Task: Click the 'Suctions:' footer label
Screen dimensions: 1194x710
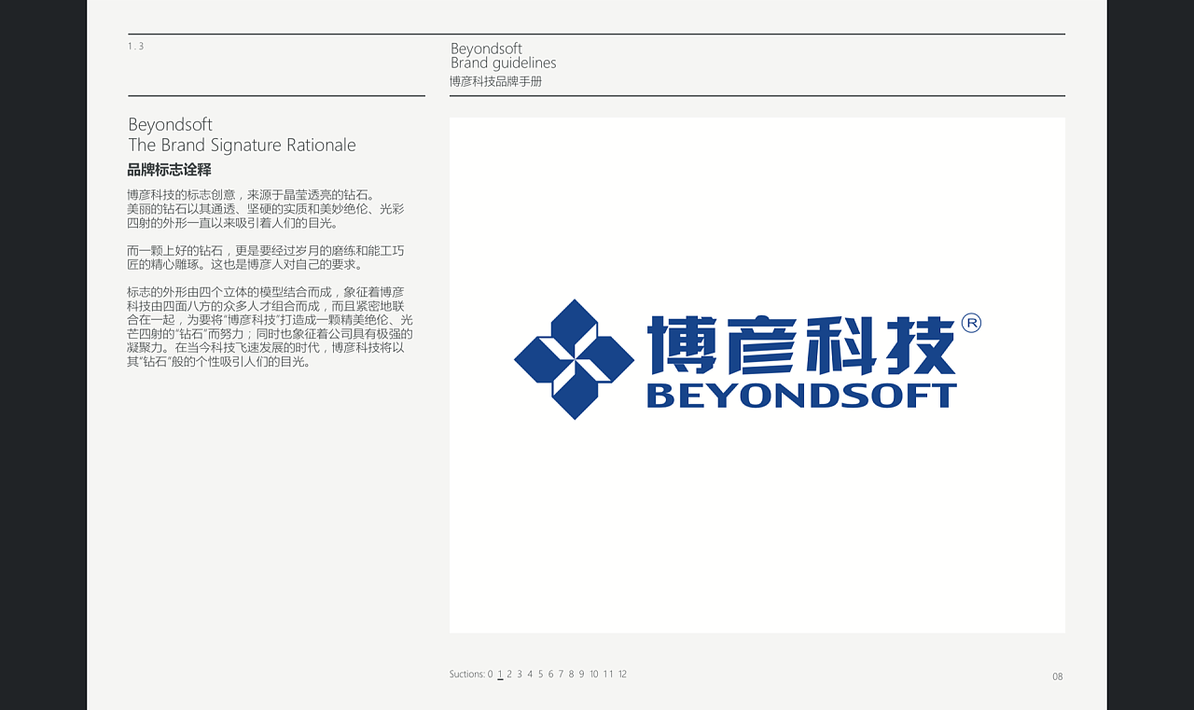Action: [x=466, y=674]
